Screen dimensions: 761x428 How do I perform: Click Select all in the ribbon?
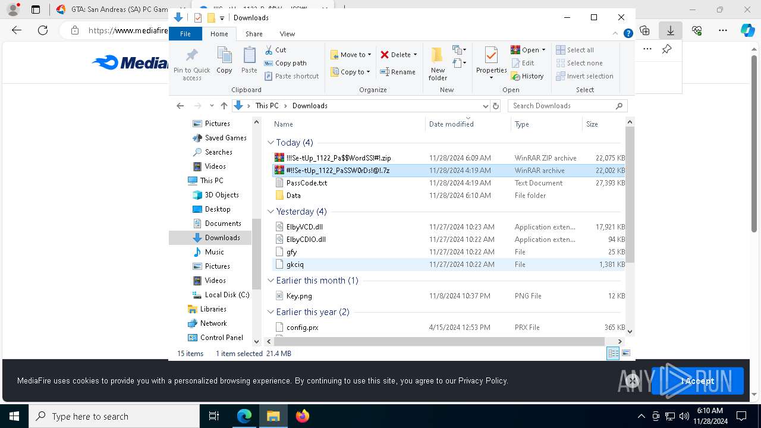[575, 50]
